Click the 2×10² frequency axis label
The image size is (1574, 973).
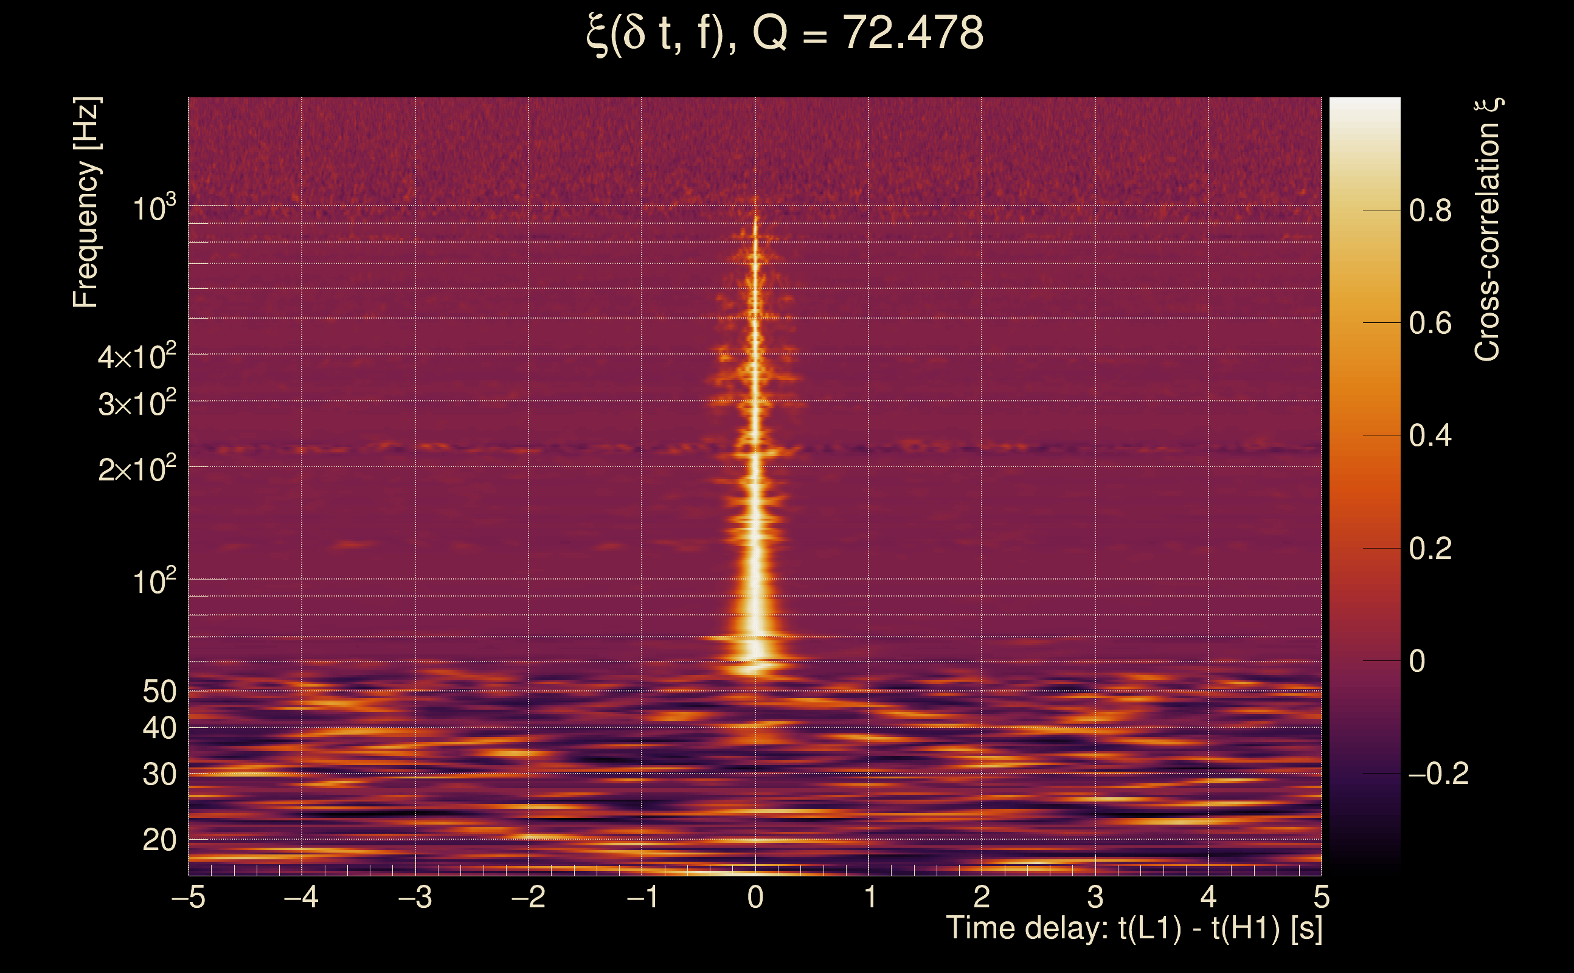[x=136, y=469]
